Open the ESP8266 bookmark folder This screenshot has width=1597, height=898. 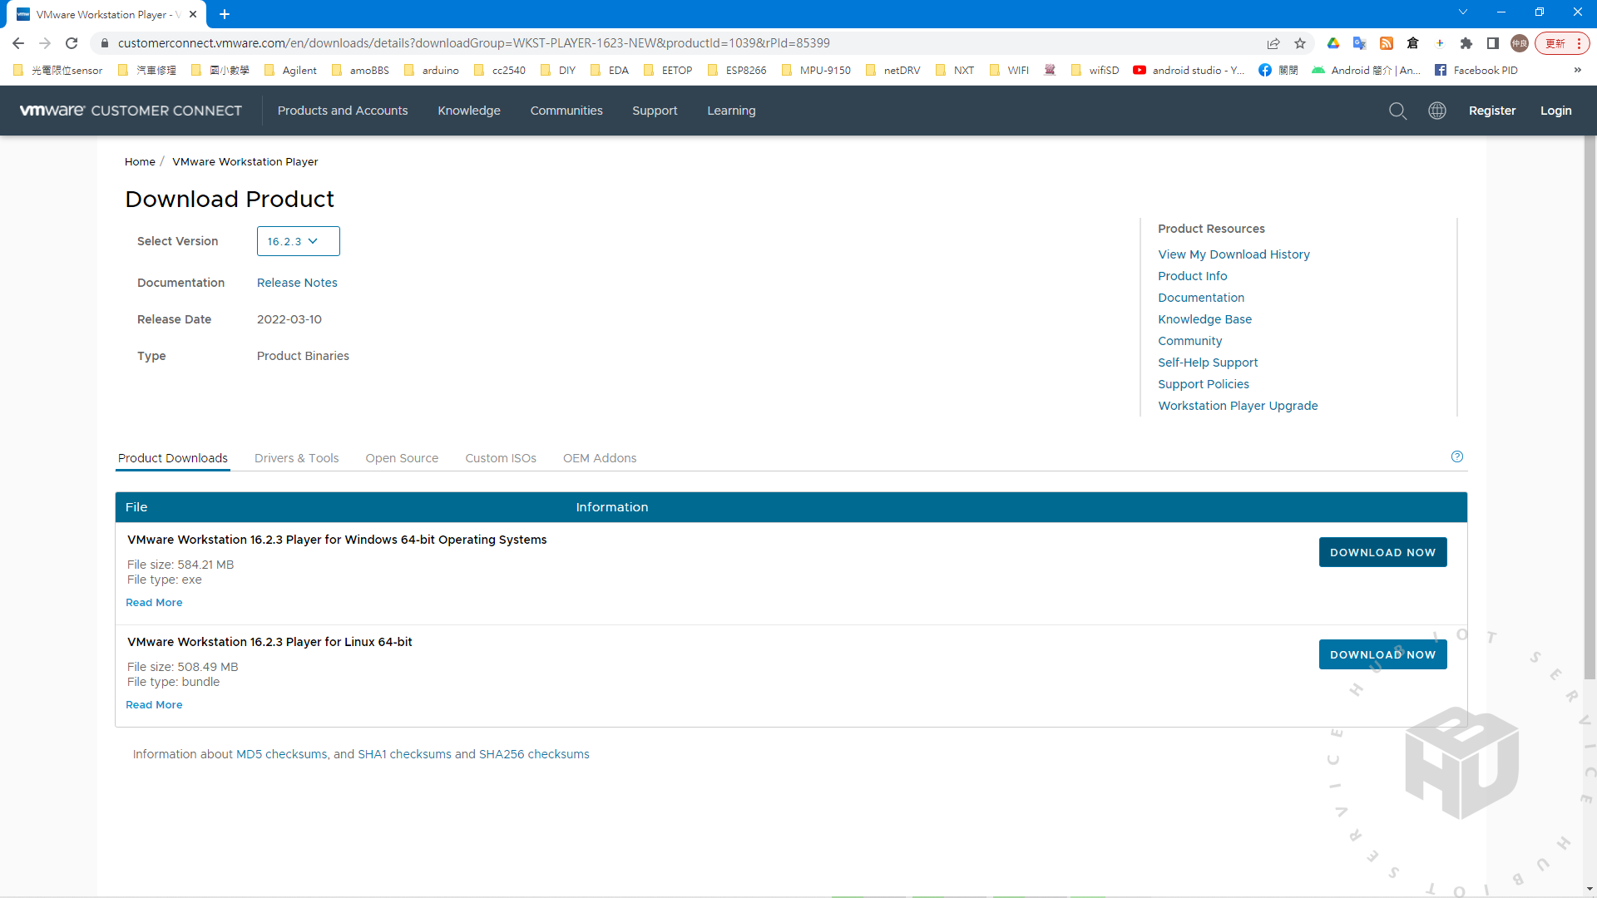tap(737, 70)
